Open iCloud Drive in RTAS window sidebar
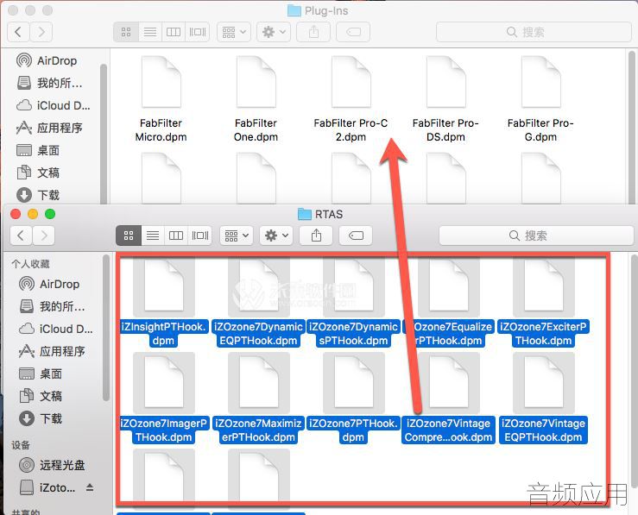The image size is (638, 515). click(x=56, y=329)
